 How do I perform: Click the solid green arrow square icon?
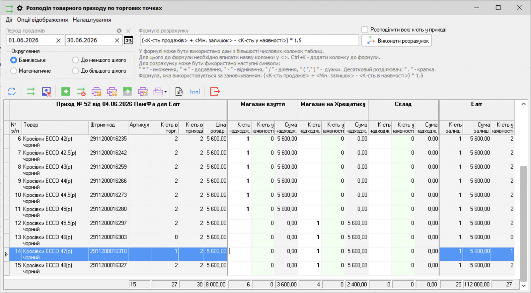point(65,91)
